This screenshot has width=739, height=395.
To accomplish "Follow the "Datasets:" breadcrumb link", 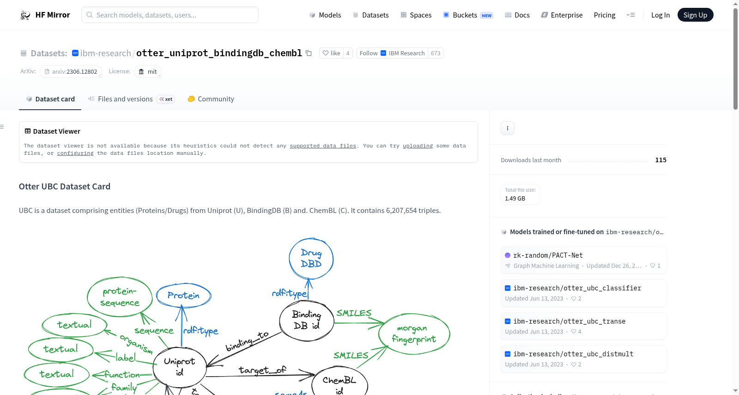I will point(49,53).
